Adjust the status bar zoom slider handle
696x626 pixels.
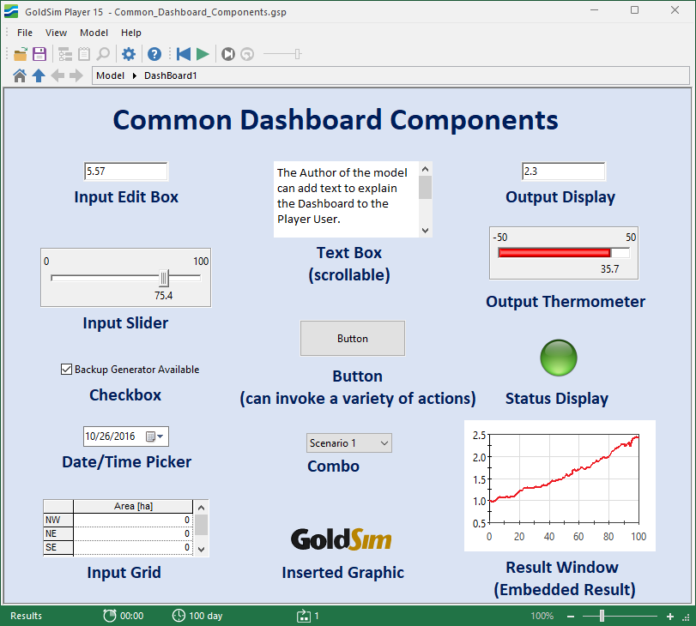tap(602, 616)
